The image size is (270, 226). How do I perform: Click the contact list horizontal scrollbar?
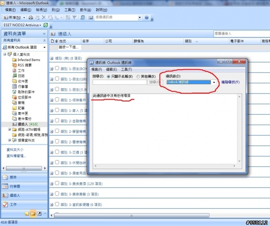132,215
